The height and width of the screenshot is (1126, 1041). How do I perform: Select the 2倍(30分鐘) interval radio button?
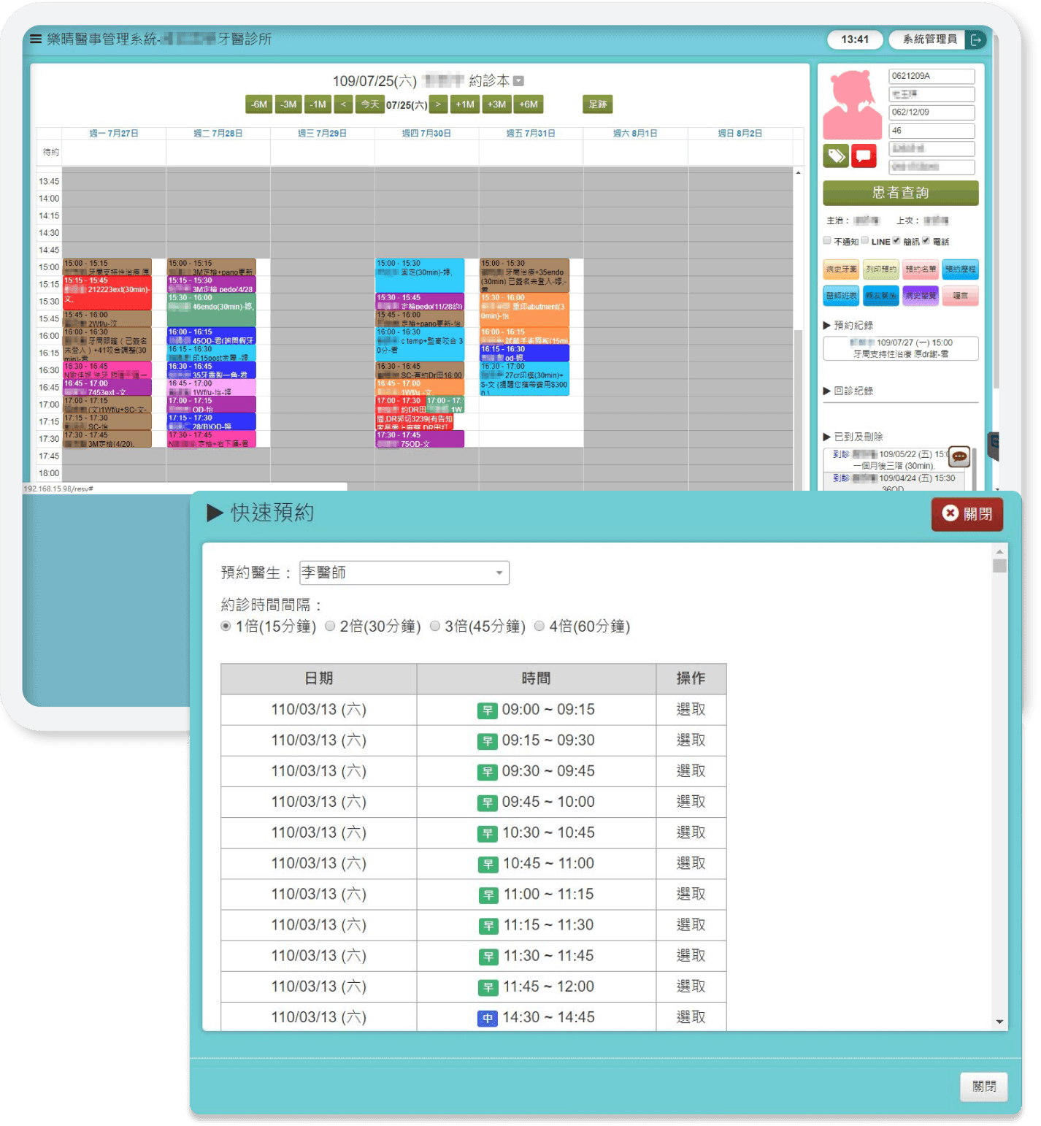331,626
